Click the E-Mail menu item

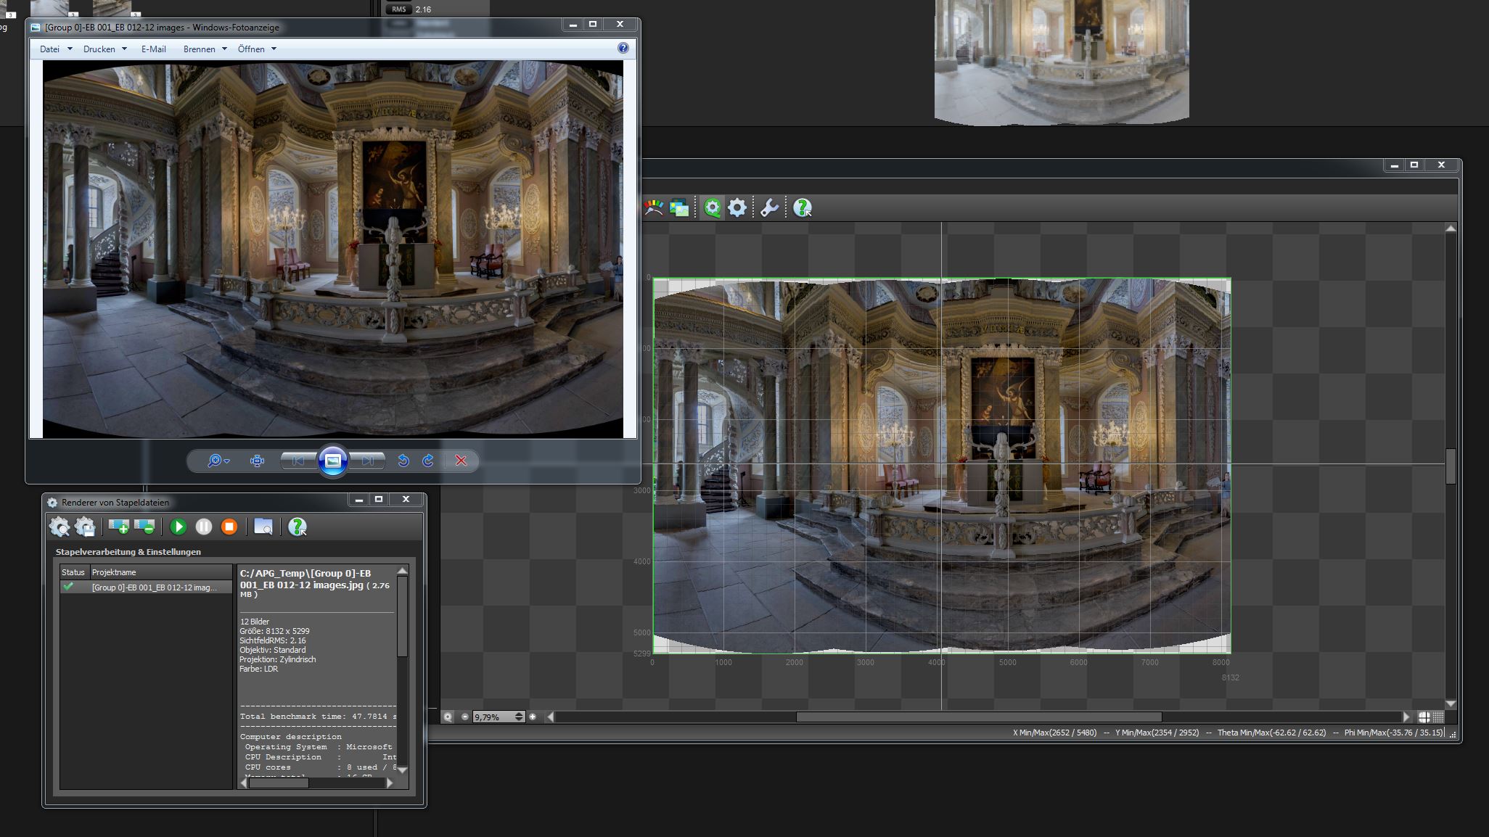[153, 49]
